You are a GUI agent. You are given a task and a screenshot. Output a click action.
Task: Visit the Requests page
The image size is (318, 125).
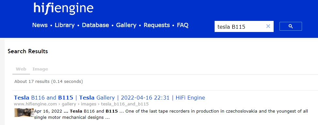[157, 25]
